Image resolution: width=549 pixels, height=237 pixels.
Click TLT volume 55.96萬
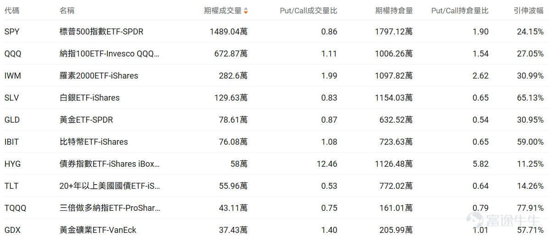click(233, 186)
